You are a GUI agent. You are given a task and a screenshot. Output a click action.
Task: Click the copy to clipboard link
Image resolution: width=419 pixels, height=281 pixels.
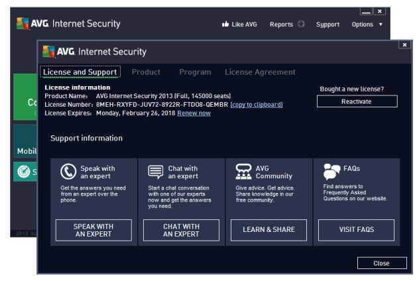(x=257, y=105)
